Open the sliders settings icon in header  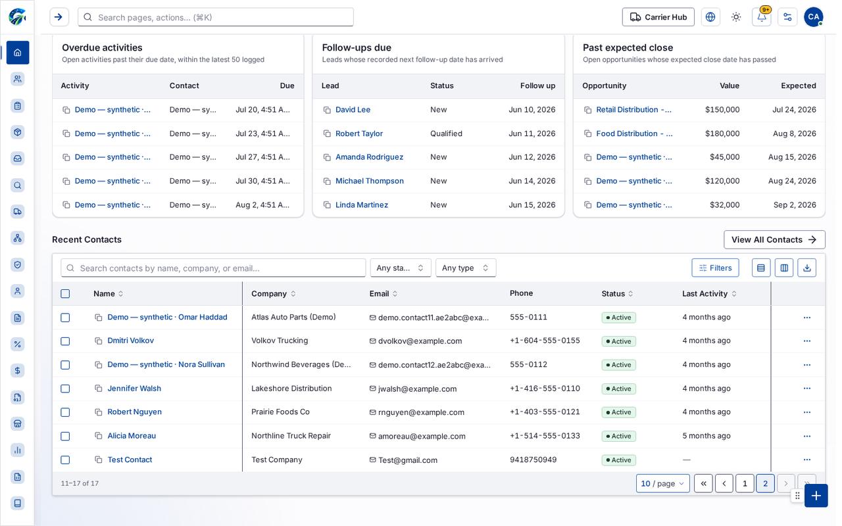(787, 17)
